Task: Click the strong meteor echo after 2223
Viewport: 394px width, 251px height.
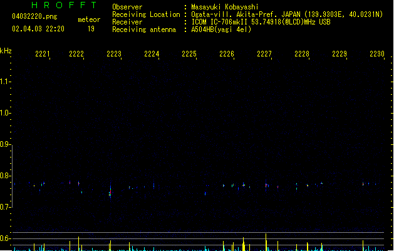Action: pyautogui.click(x=110, y=192)
